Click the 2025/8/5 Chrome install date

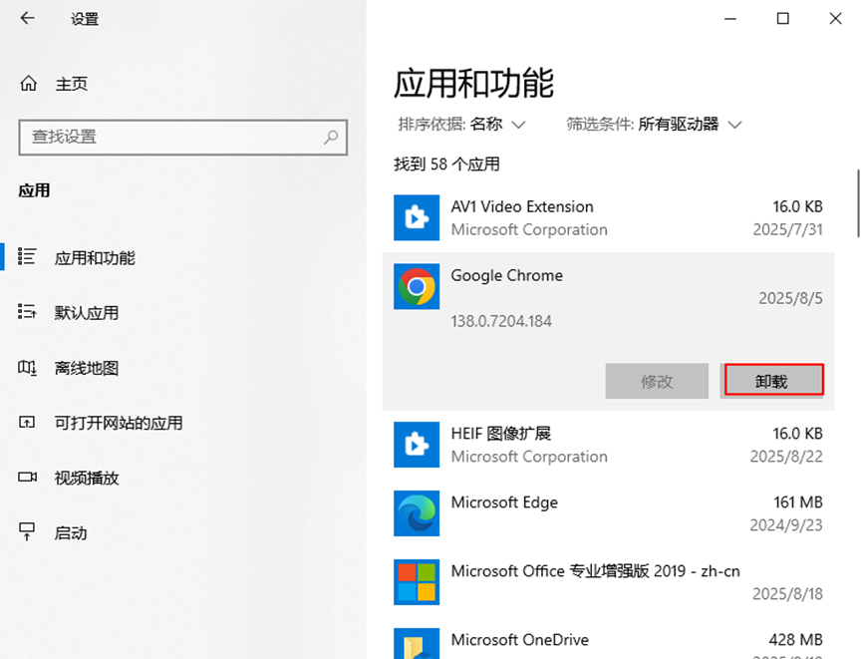[x=790, y=298]
